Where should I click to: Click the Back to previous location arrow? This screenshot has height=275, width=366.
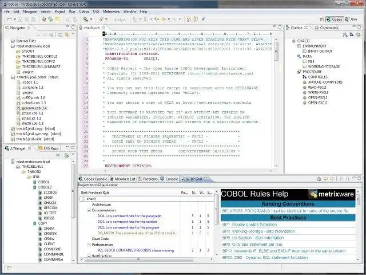[x=162, y=19]
